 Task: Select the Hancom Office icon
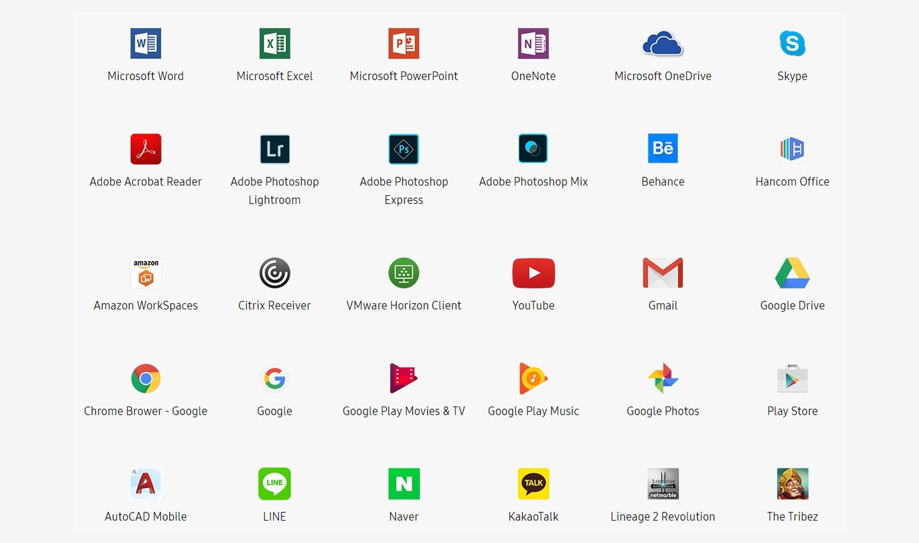coord(793,149)
